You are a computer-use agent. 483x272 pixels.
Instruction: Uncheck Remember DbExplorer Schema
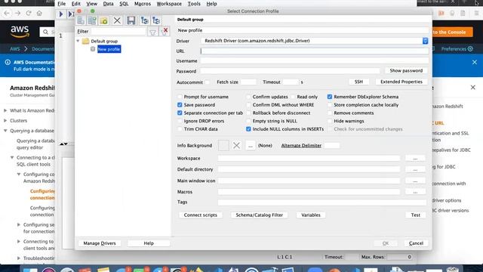point(330,97)
